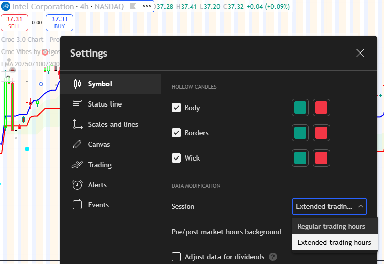Image resolution: width=384 pixels, height=264 pixels.
Task: Uncheck the Borders checkbox
Action: 176,133
